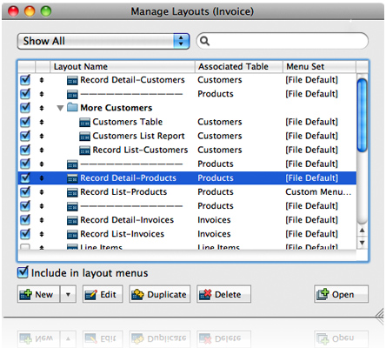Click the magnifying glass search icon
386x348 pixels.
click(204, 41)
